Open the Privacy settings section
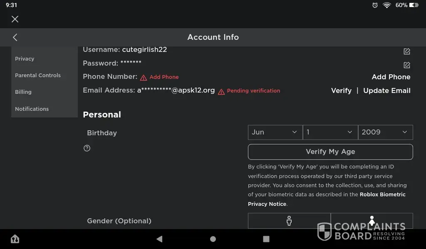The width and height of the screenshot is (426, 249). click(x=25, y=59)
